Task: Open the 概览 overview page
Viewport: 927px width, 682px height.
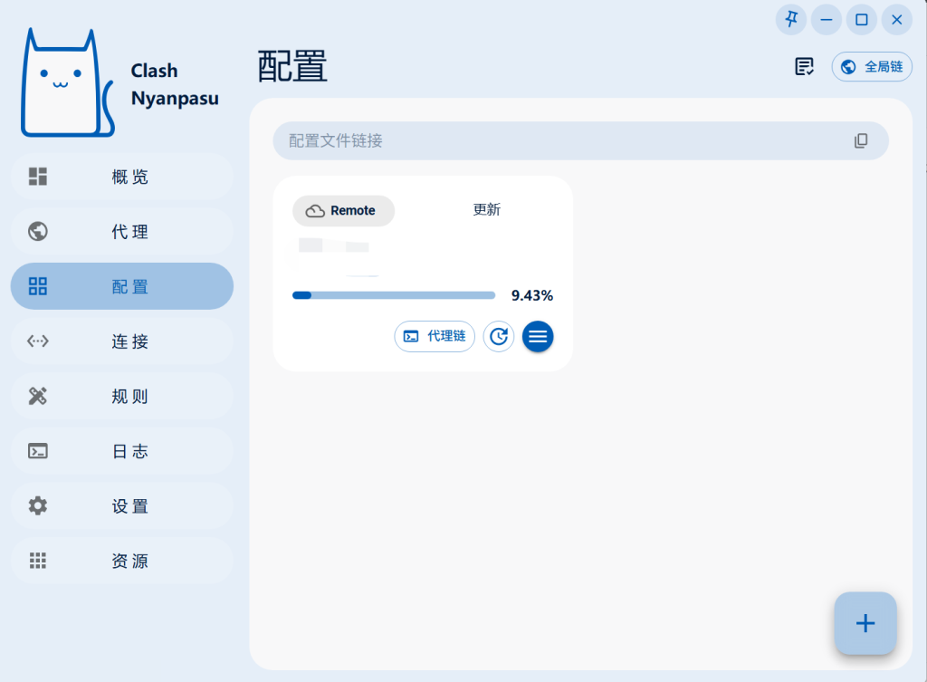Action: point(121,177)
